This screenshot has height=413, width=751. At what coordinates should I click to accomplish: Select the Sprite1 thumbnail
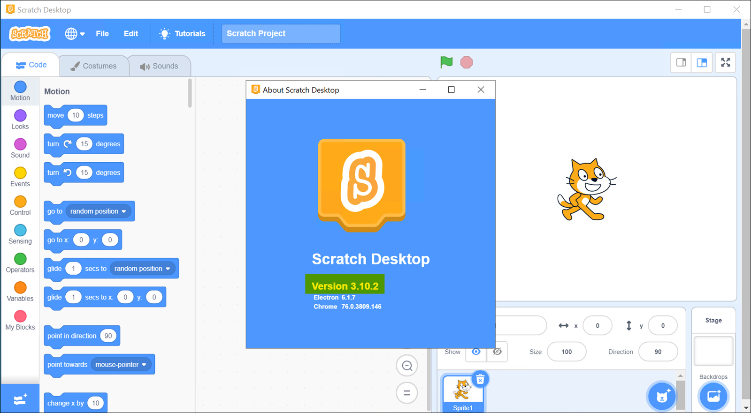(x=463, y=394)
